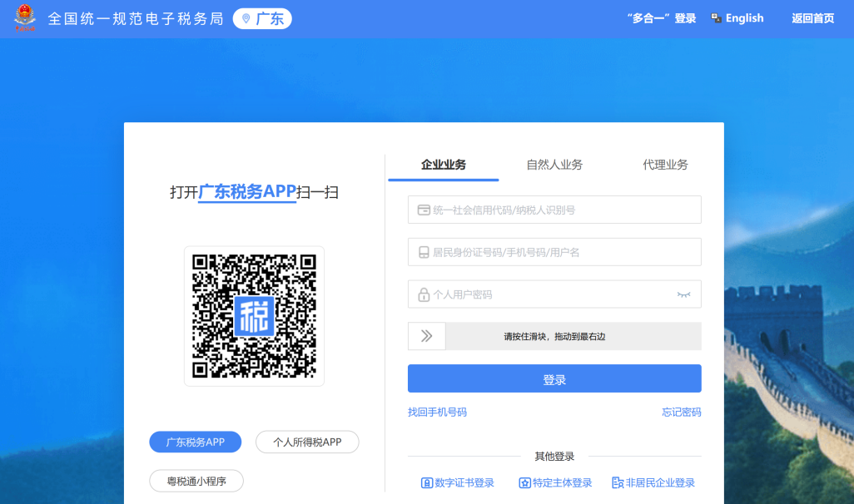Select the 粤税通小程序 QR option
Image resolution: width=854 pixels, height=504 pixels.
coord(196,481)
